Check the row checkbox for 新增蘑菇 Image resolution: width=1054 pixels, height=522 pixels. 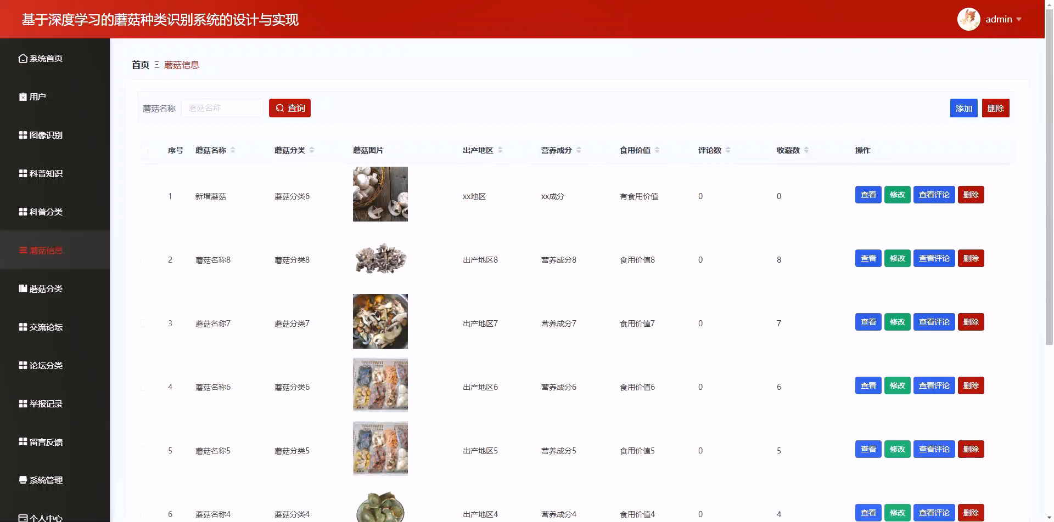point(145,196)
